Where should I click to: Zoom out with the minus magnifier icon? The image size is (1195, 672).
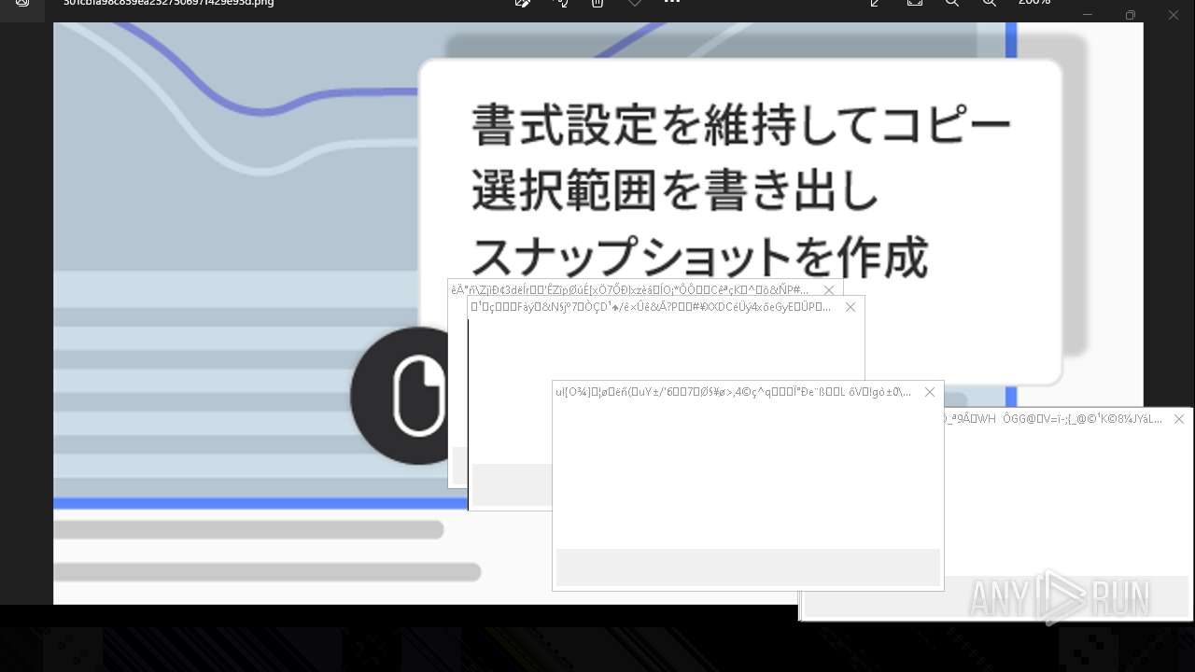(x=952, y=3)
